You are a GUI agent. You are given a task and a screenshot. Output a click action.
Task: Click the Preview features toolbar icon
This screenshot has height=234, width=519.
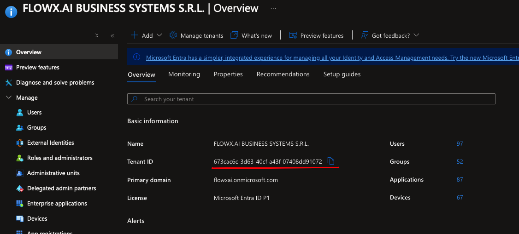tap(293, 35)
